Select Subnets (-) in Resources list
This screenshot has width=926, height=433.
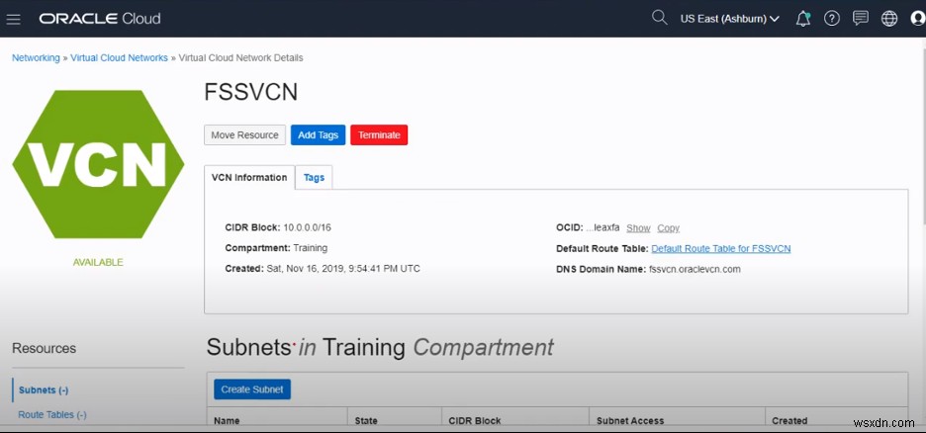pos(44,390)
